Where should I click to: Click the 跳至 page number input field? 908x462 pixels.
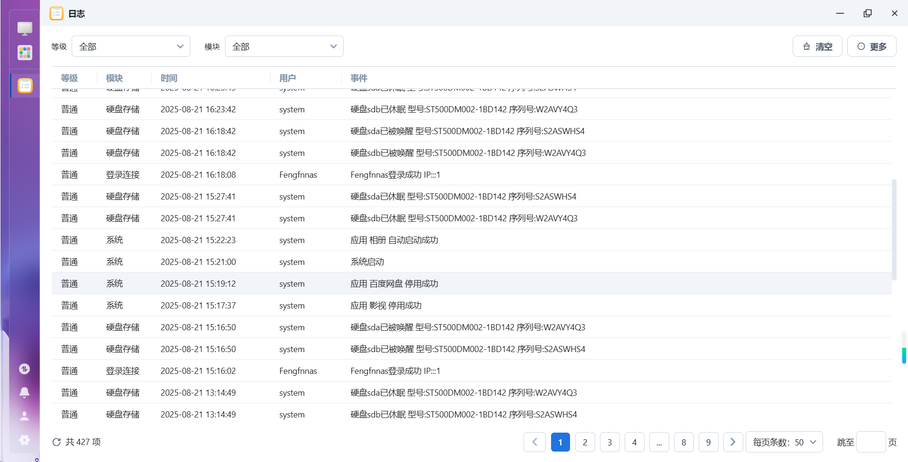point(871,442)
